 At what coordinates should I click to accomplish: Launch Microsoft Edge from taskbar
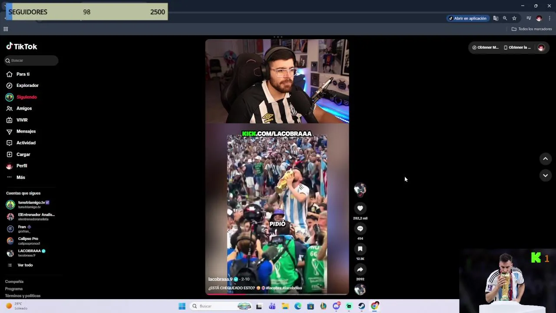(x=298, y=306)
